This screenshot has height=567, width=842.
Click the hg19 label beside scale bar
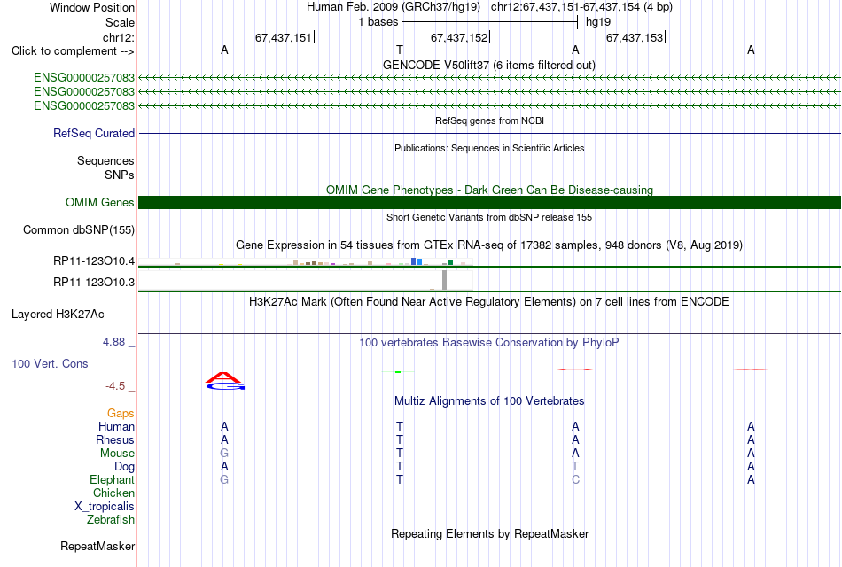(x=598, y=22)
